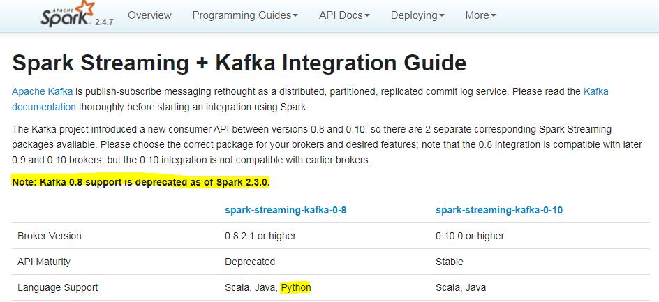This screenshot has width=659, height=302.
Task: Expand the Deploying dropdown
Action: (x=417, y=15)
